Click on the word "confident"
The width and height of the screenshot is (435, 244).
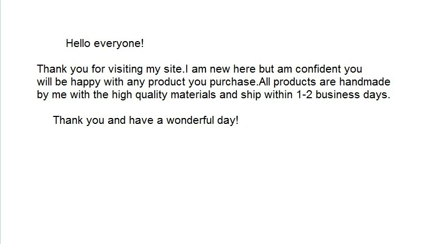click(x=317, y=69)
